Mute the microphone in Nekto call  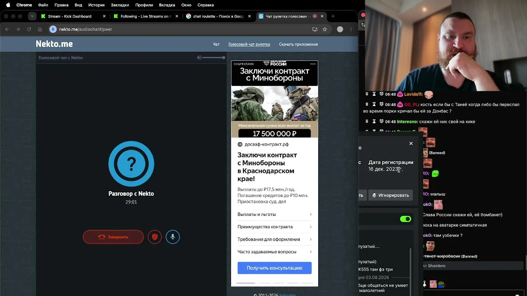173,237
